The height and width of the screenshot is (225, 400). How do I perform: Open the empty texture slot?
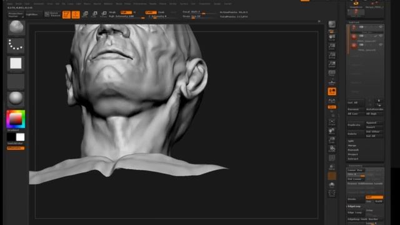pos(16,81)
